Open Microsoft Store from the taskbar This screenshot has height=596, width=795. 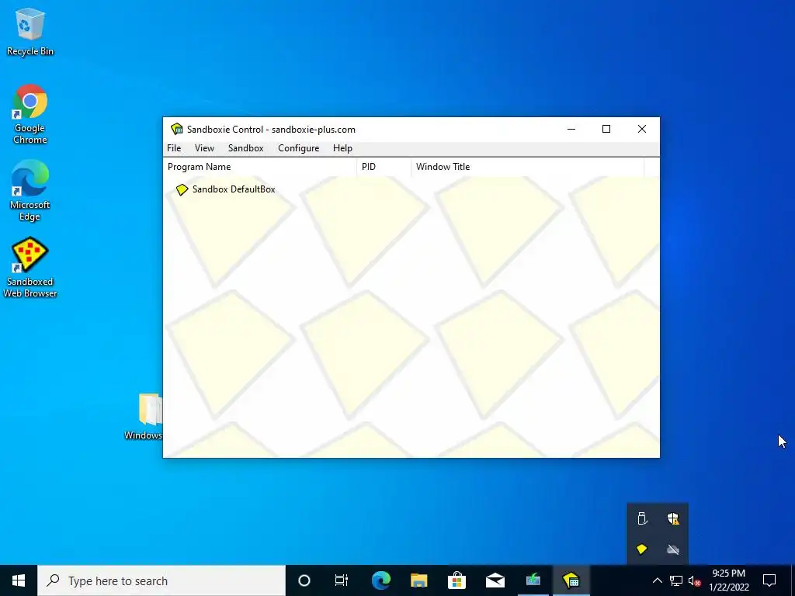point(457,580)
